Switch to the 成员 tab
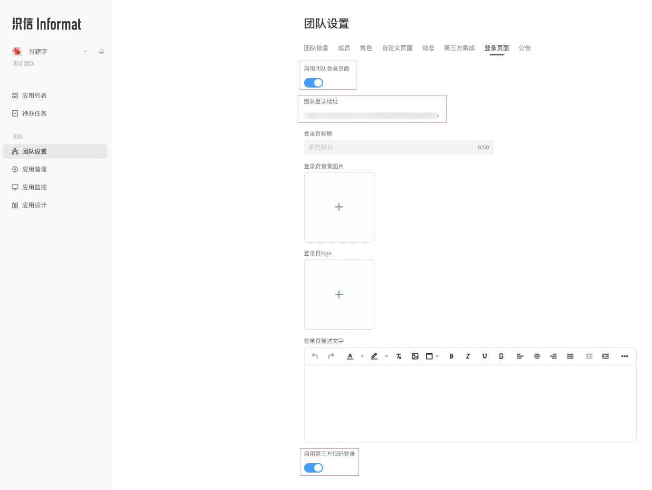Screen dimensions: 652x490 tap(344, 47)
